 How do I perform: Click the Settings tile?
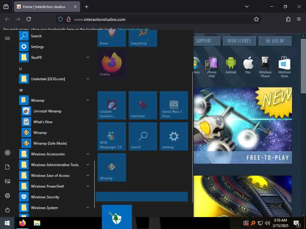[x=174, y=136]
